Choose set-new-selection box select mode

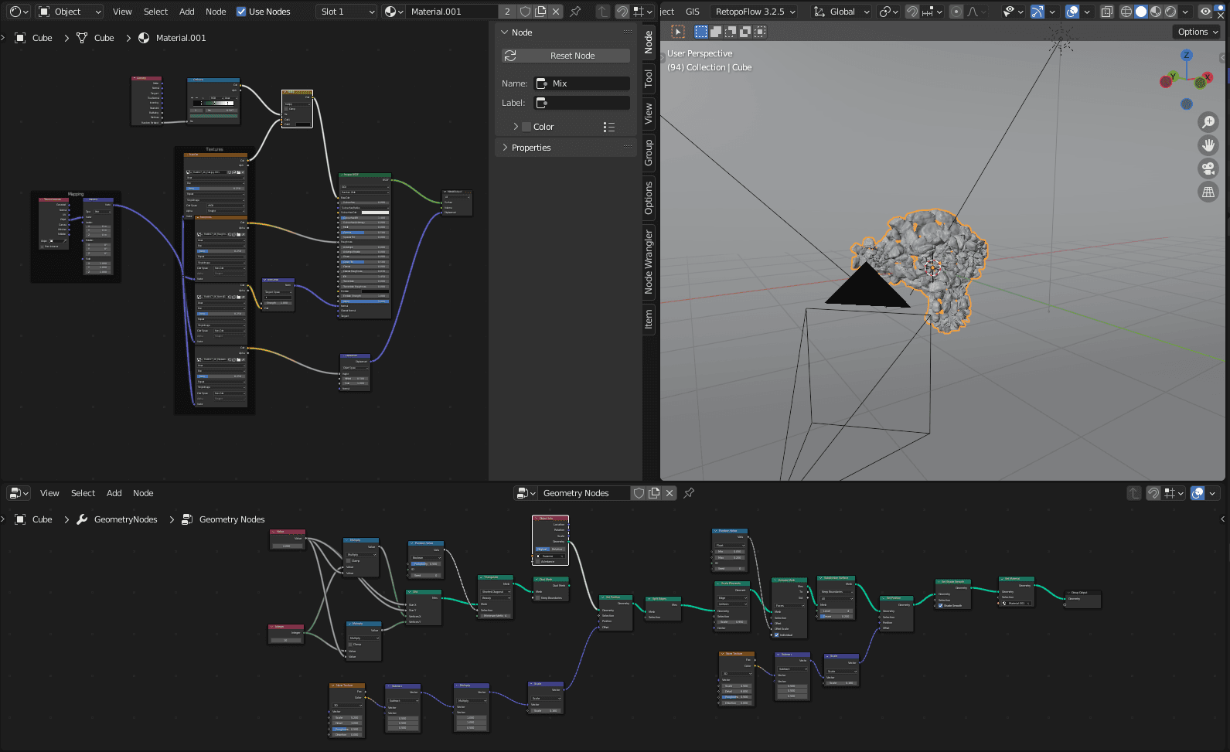[x=700, y=32]
